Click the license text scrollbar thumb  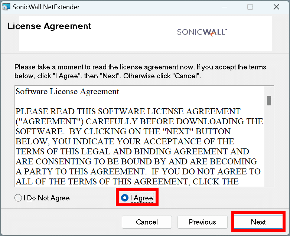pos(269,101)
